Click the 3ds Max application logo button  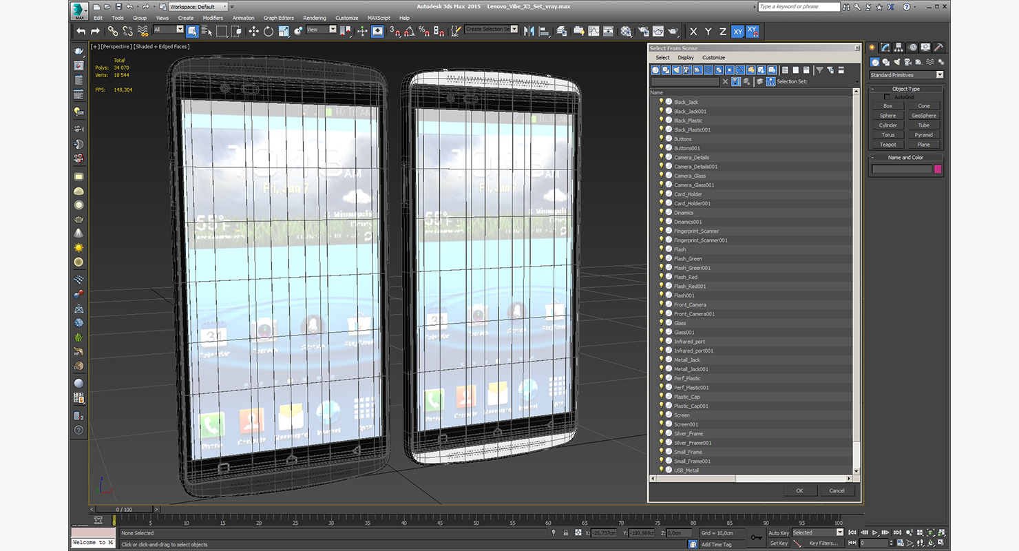tap(80, 10)
